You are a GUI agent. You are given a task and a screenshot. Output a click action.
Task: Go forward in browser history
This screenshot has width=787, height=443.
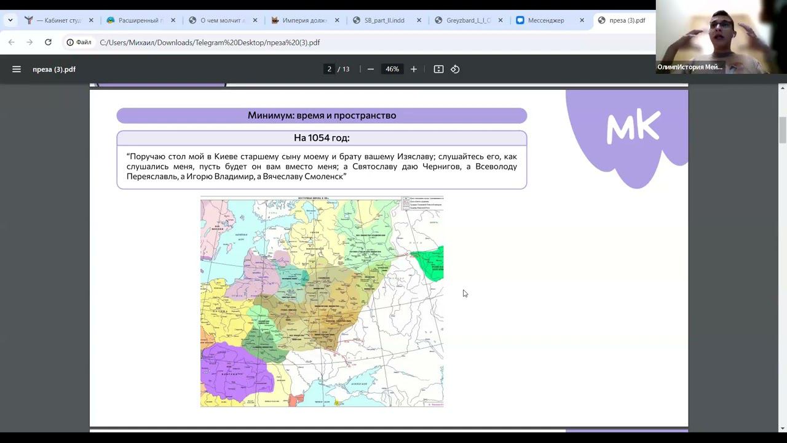coord(30,42)
